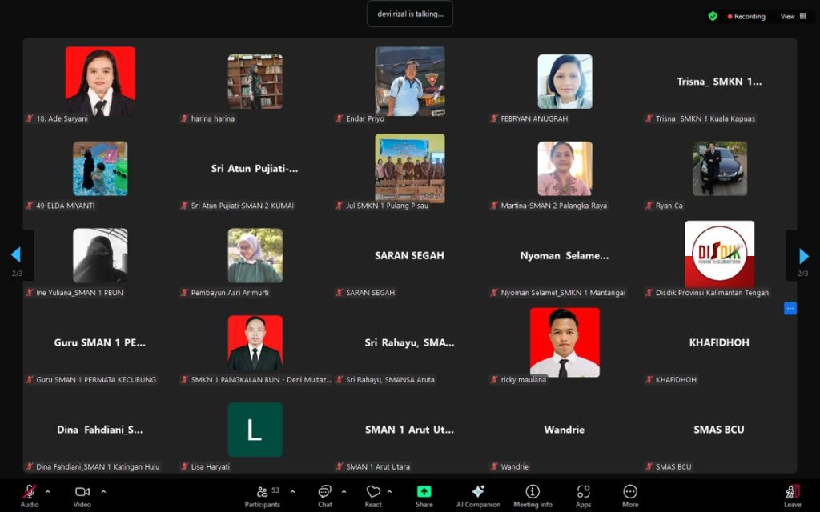Open the Participants panel icon

263,492
